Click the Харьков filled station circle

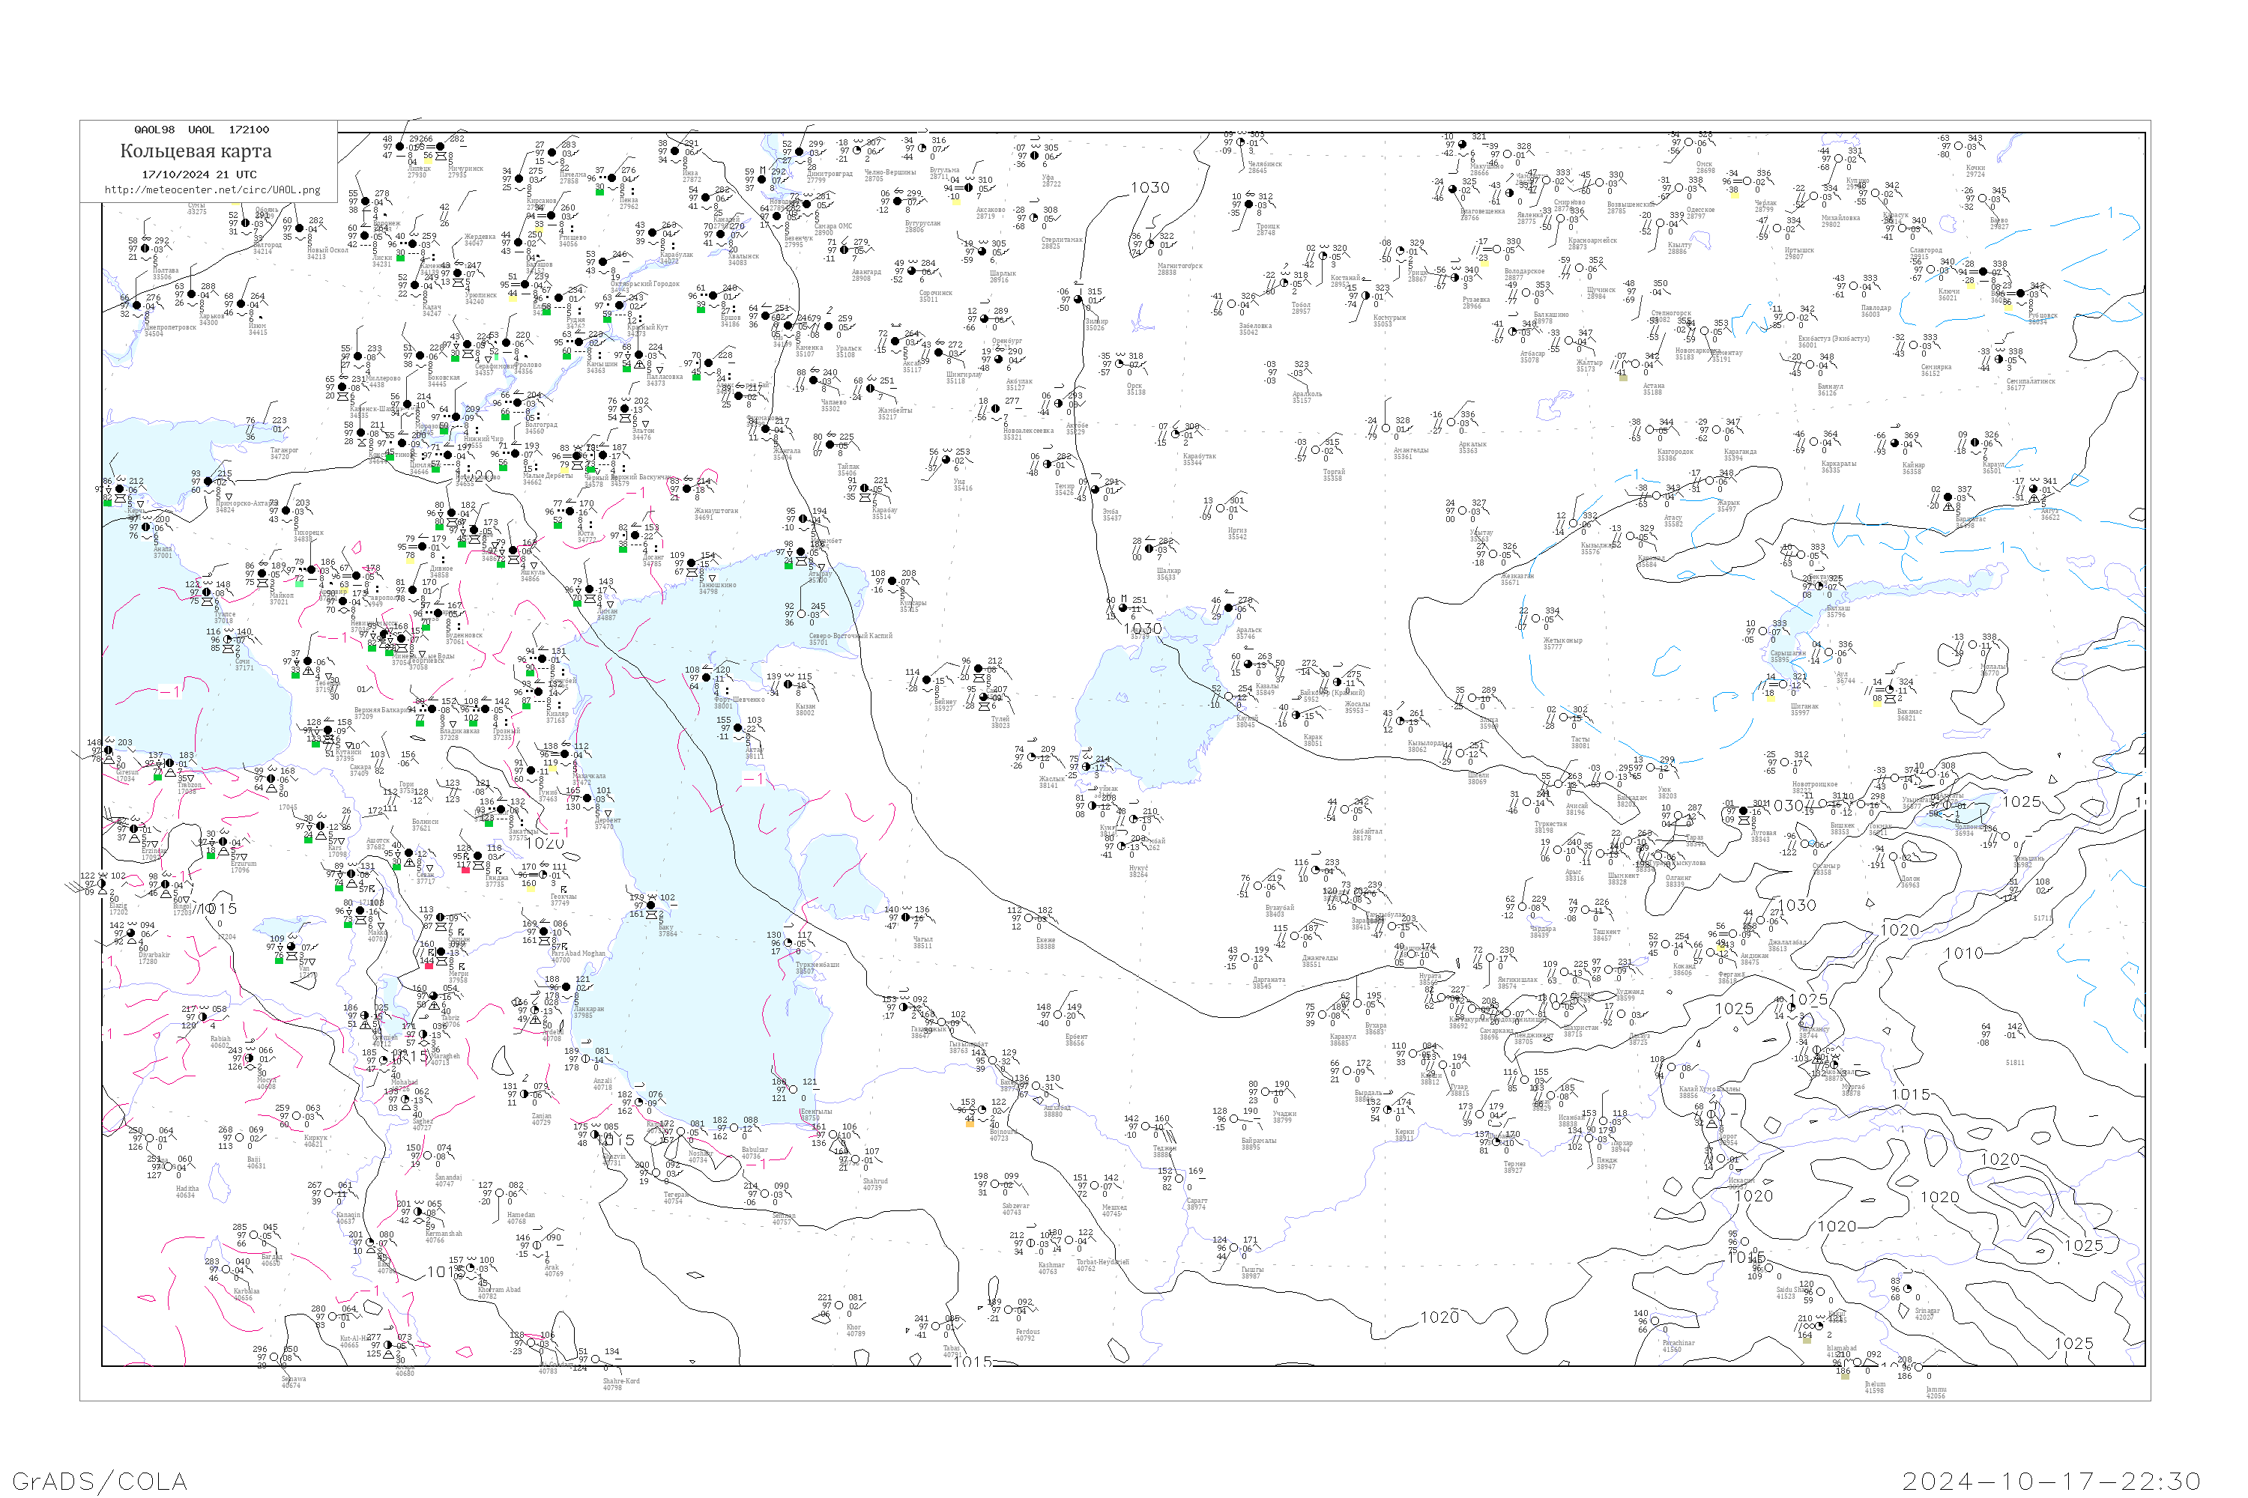pos(192,294)
